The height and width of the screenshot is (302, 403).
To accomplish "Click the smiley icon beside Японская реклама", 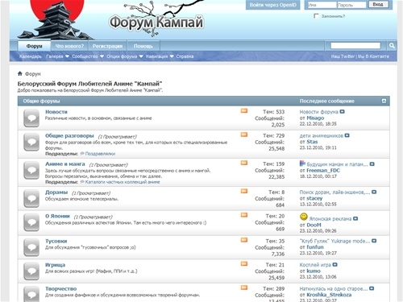I will [x=304, y=217].
